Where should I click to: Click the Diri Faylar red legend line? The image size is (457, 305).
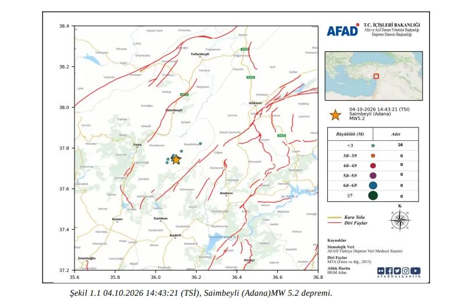335,223
